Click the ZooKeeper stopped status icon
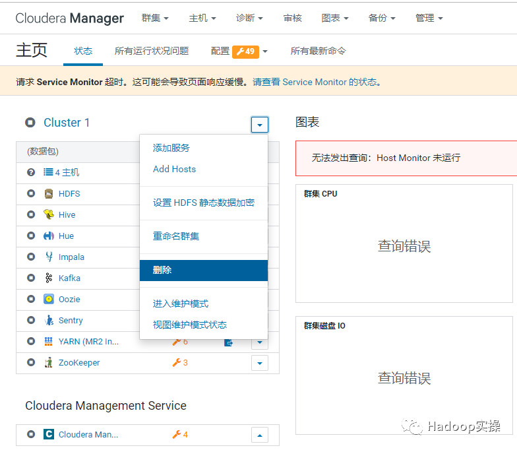 tap(31, 362)
